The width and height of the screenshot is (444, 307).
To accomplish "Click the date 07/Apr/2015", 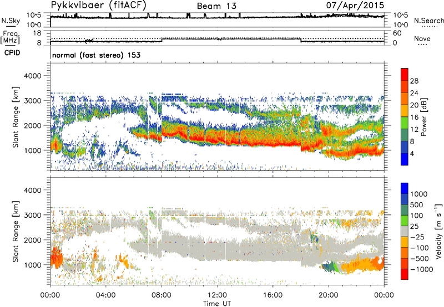I will point(355,6).
